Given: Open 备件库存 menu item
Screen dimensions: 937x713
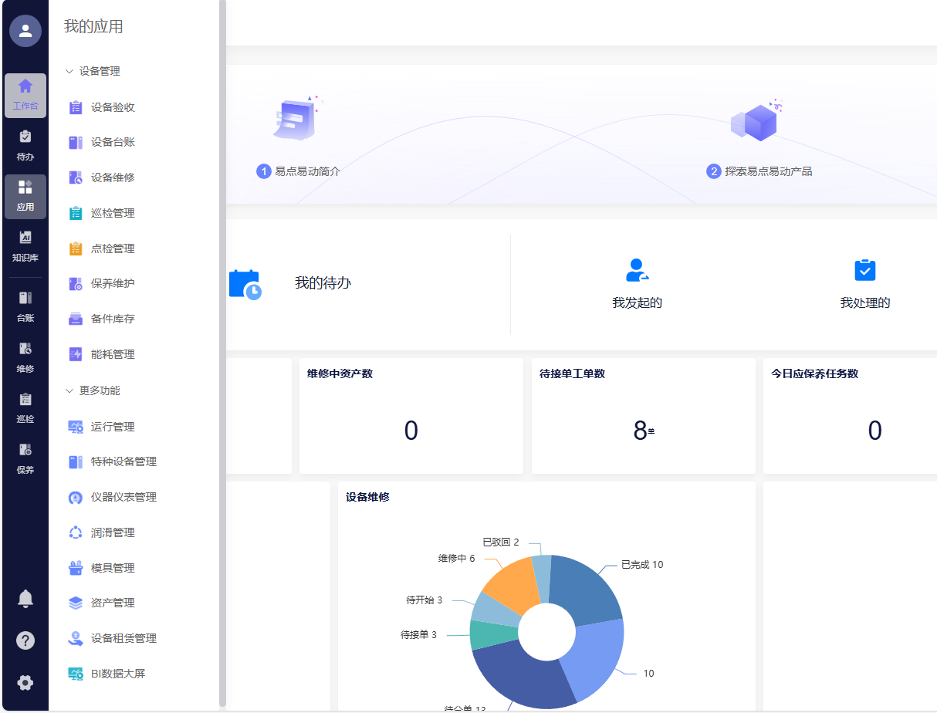Looking at the screenshot, I should pos(113,319).
